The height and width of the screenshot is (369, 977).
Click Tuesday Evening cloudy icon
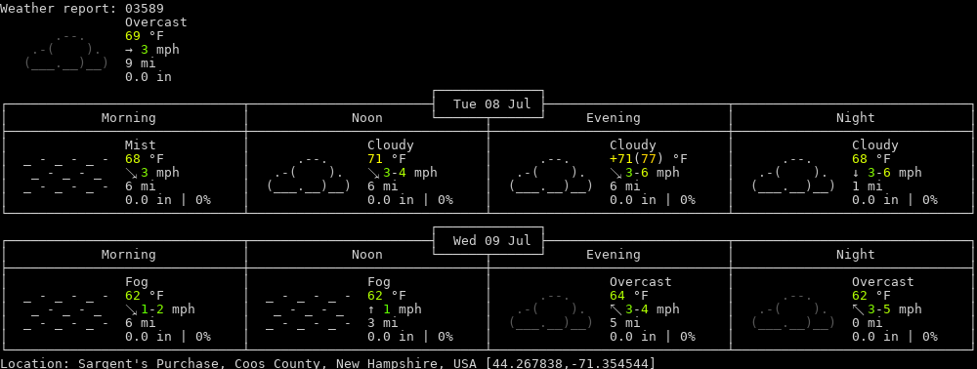[x=551, y=173]
